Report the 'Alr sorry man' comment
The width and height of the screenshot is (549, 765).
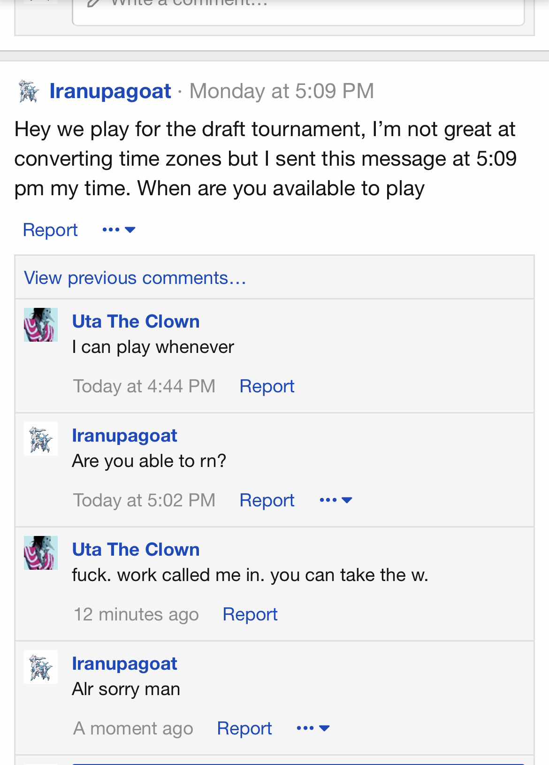(244, 728)
